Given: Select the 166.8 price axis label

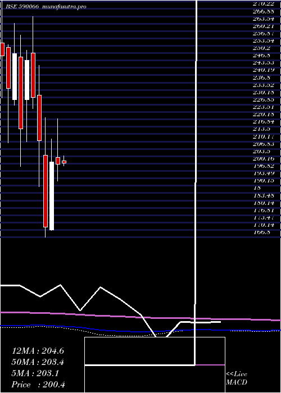Looking at the screenshot, I should (x=262, y=232).
